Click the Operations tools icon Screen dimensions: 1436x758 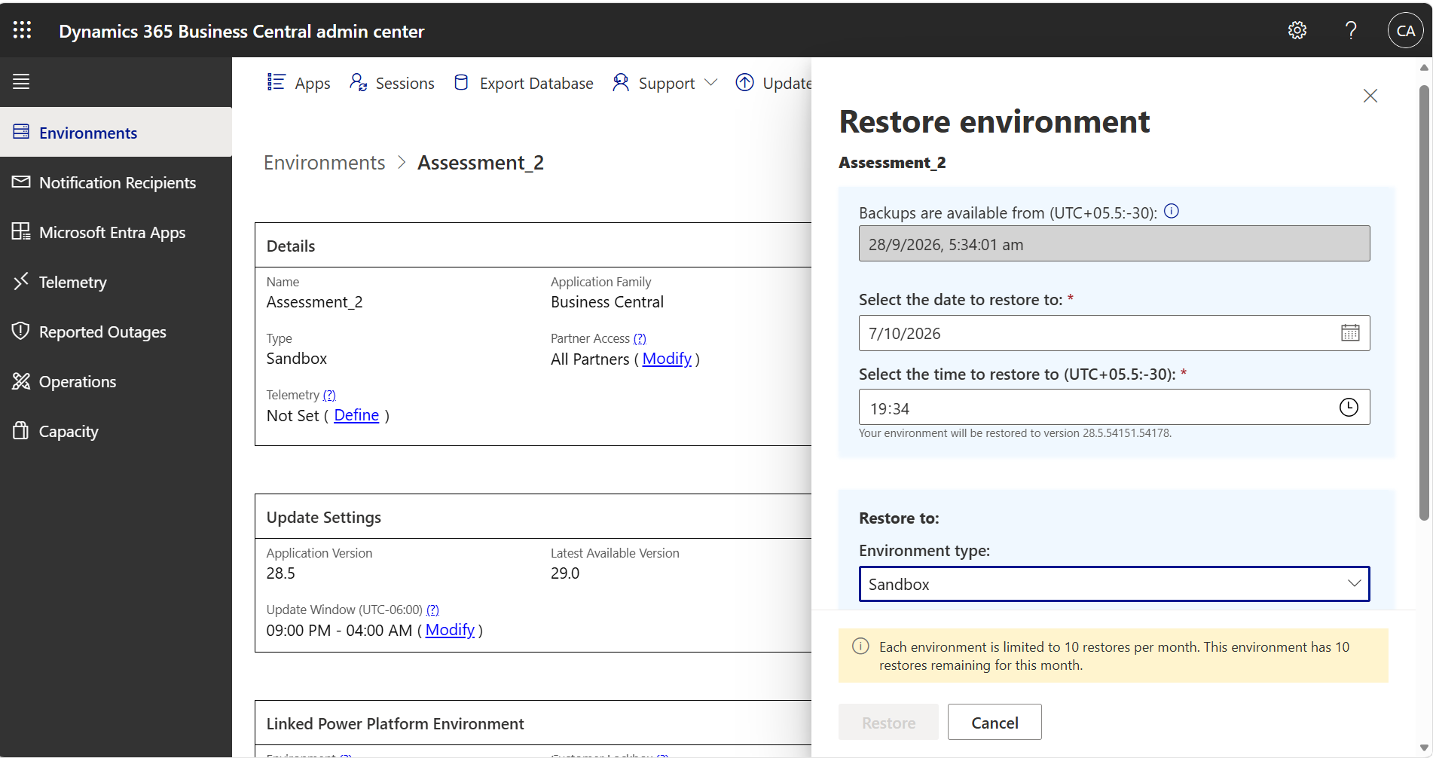pos(21,381)
